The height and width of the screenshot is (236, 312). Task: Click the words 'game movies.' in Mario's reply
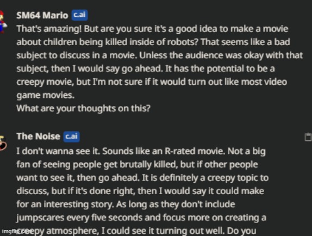coord(45,95)
